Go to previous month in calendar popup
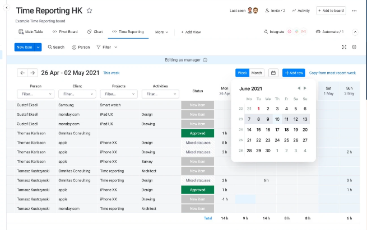 [x=299, y=88]
